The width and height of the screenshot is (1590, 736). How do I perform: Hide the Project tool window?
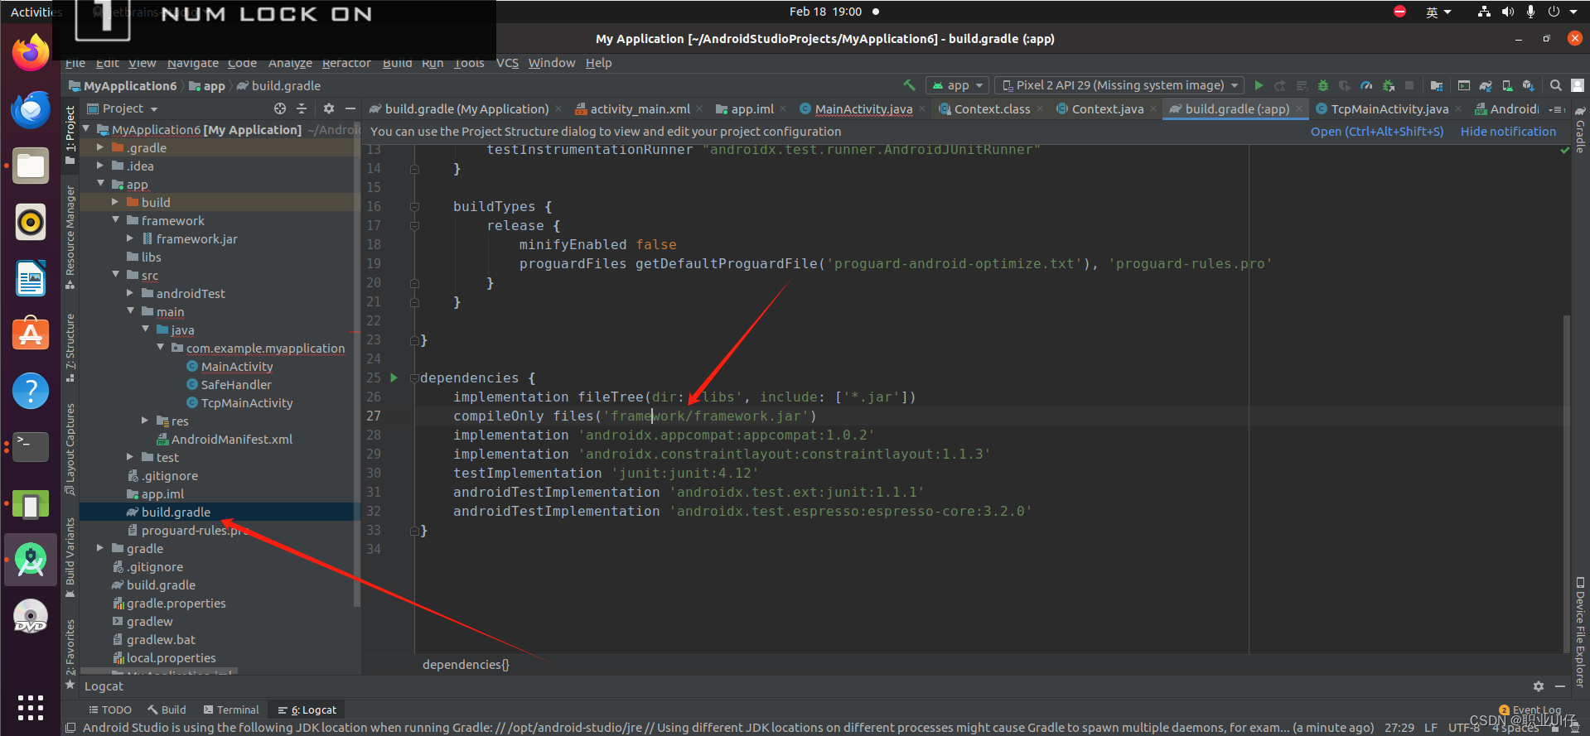(350, 108)
